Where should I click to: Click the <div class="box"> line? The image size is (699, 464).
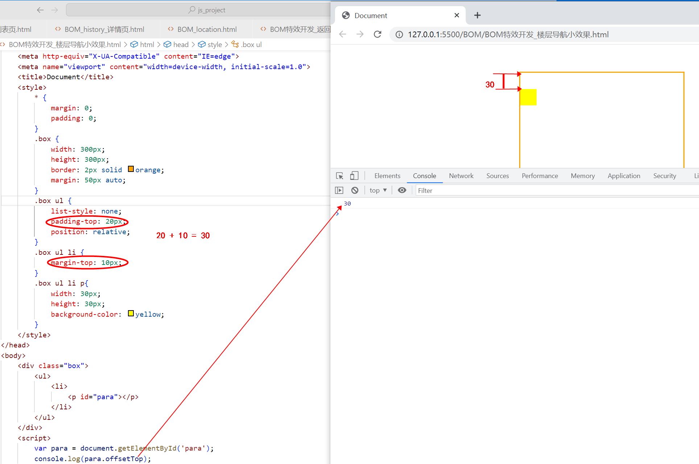tap(53, 366)
